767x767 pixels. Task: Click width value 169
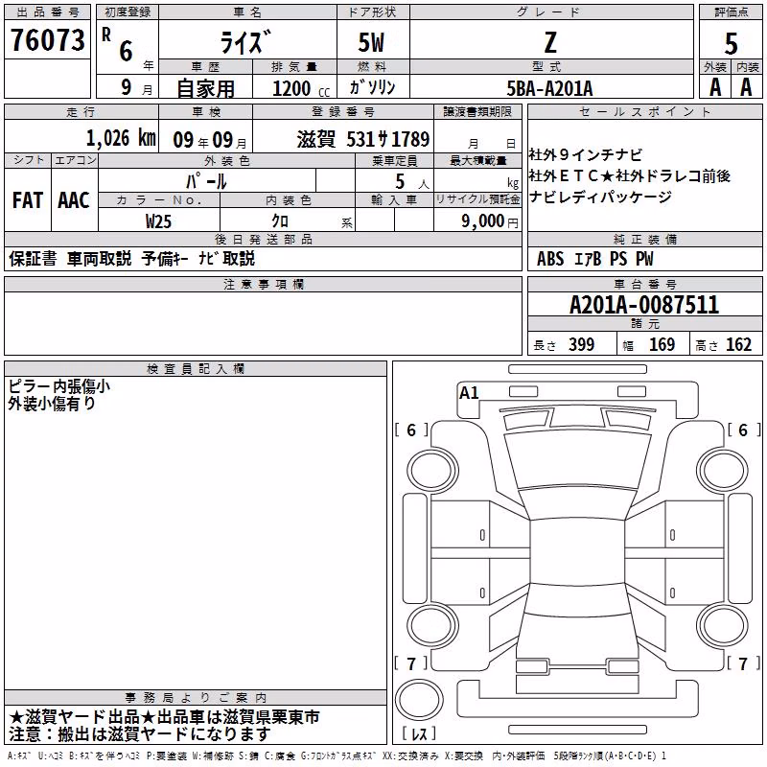click(x=662, y=344)
